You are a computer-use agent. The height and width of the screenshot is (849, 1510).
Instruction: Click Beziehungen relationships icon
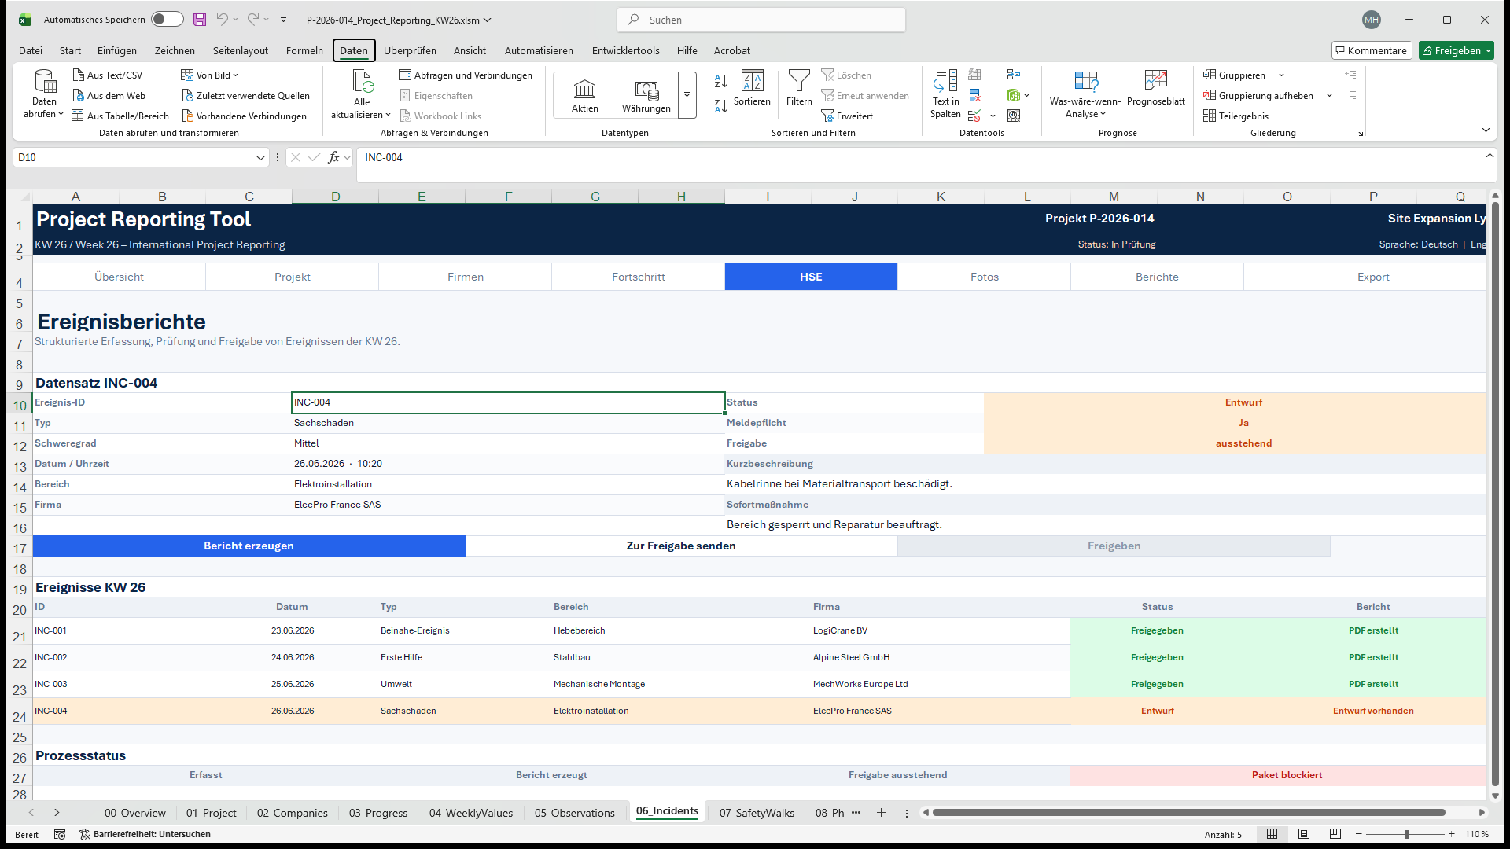(1014, 95)
